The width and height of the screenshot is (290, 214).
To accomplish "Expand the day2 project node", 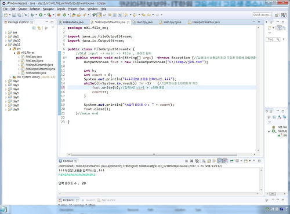I will tap(6, 81).
